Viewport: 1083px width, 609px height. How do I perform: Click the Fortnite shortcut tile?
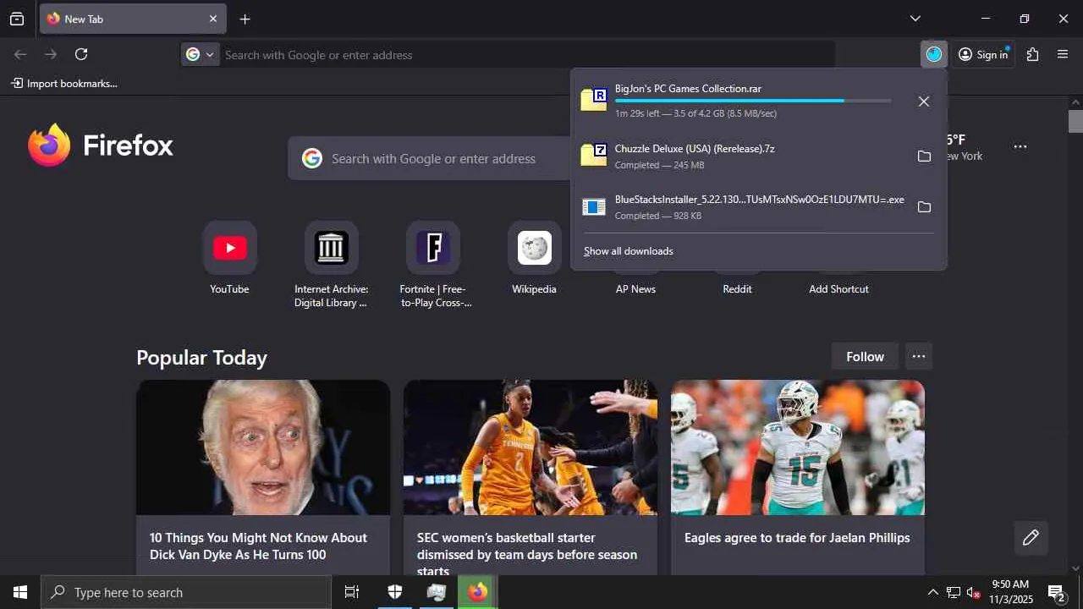(x=432, y=248)
